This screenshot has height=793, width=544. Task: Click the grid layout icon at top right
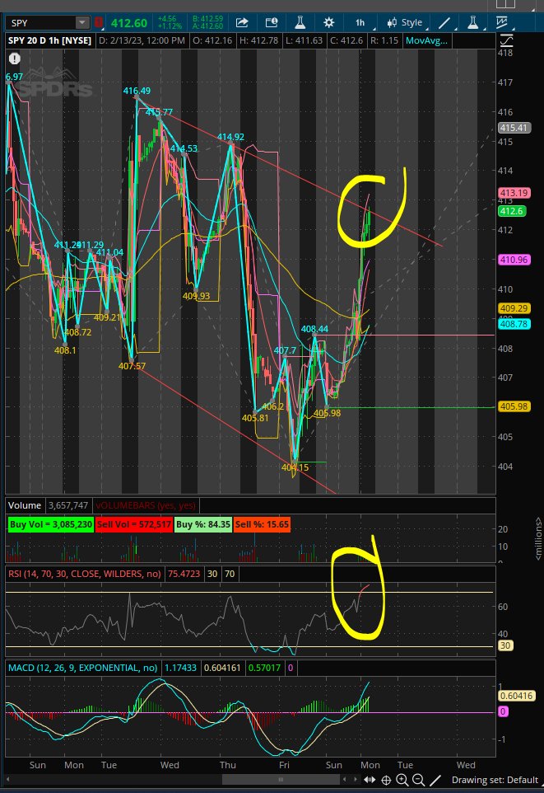(505, 5)
